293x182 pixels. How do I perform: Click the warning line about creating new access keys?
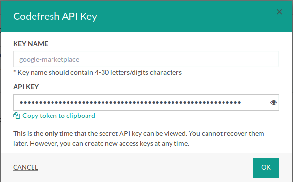point(101,143)
